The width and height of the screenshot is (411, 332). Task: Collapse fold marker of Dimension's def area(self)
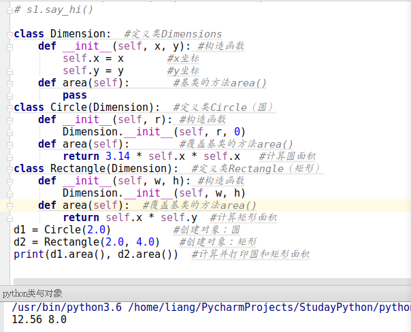(x=10, y=84)
